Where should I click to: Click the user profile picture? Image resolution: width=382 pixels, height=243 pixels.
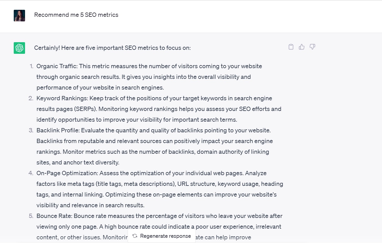point(19,16)
